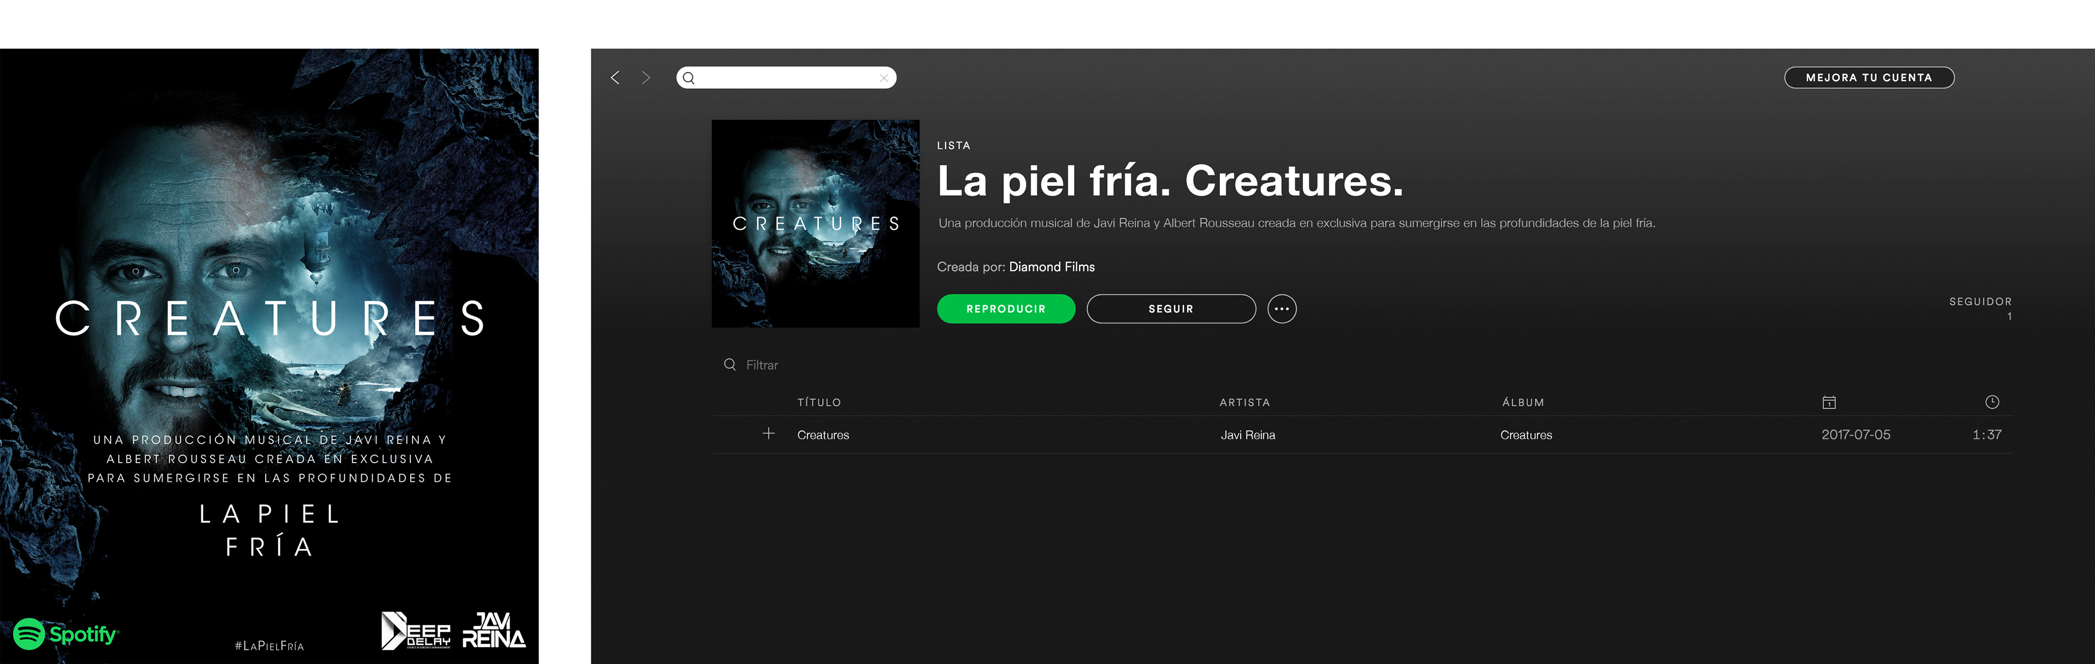Open the Javi Reina artist link

(1248, 435)
